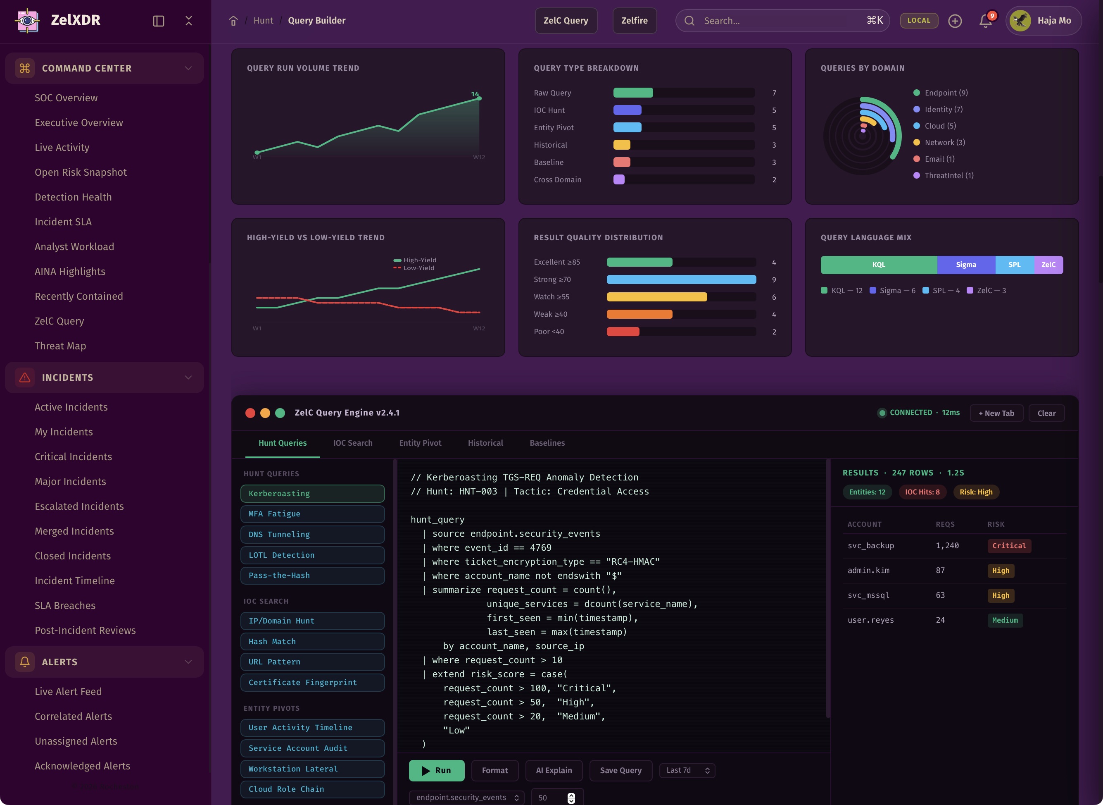Click the plus circle add icon
Screen dimensions: 1103x805
(x=955, y=21)
